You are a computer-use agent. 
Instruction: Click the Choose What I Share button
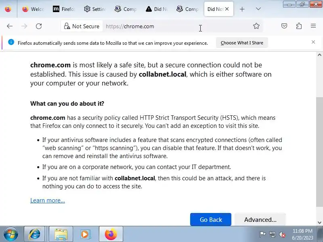pos(242,43)
